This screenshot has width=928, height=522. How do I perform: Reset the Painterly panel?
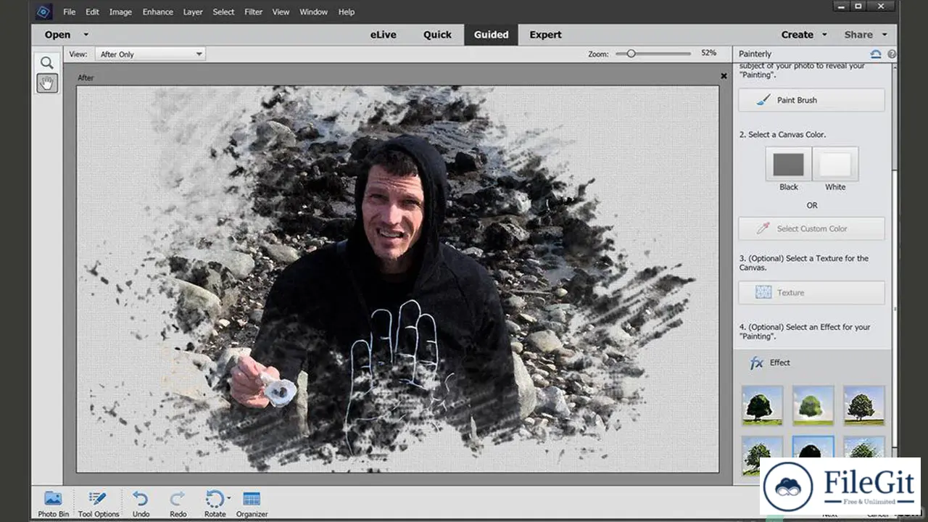pos(876,54)
